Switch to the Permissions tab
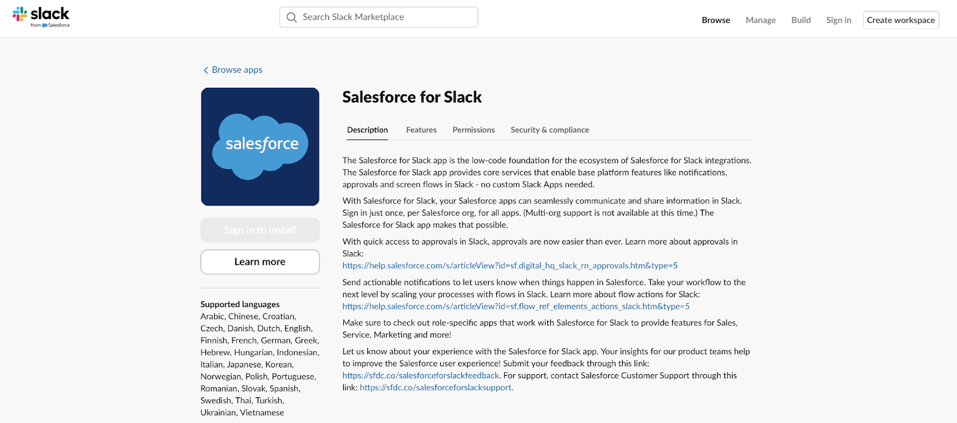The image size is (957, 423). (x=474, y=130)
